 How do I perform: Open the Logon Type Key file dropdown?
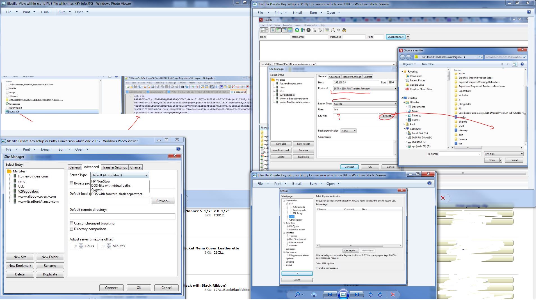365,104
